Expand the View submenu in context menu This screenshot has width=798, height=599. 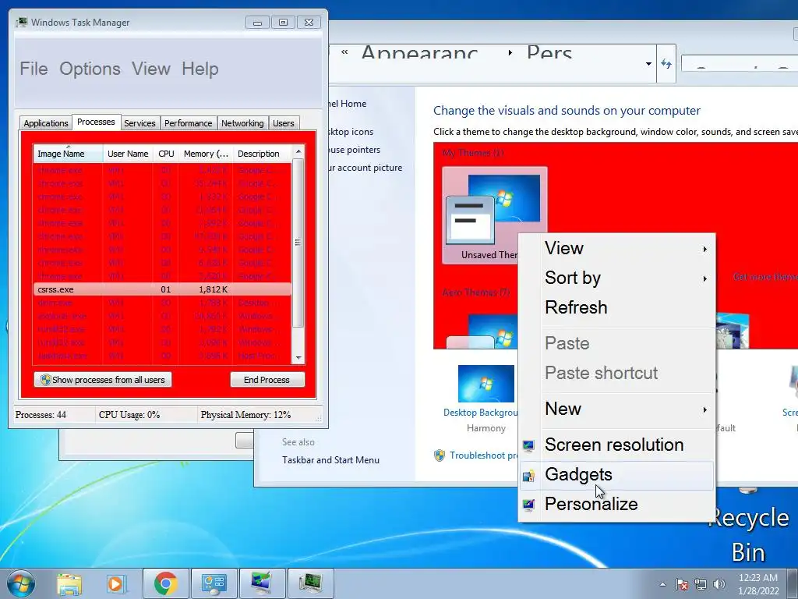(617, 249)
